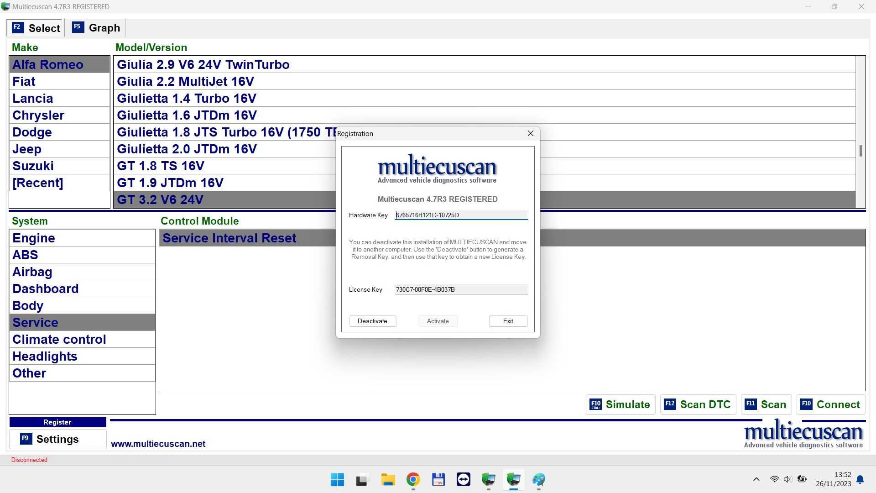
Task: Click the volume speaker tray icon
Action: 787,479
